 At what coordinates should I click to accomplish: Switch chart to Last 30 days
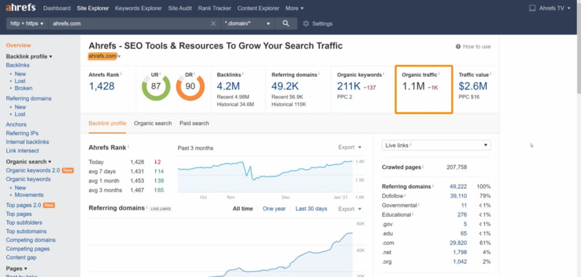[311, 209]
